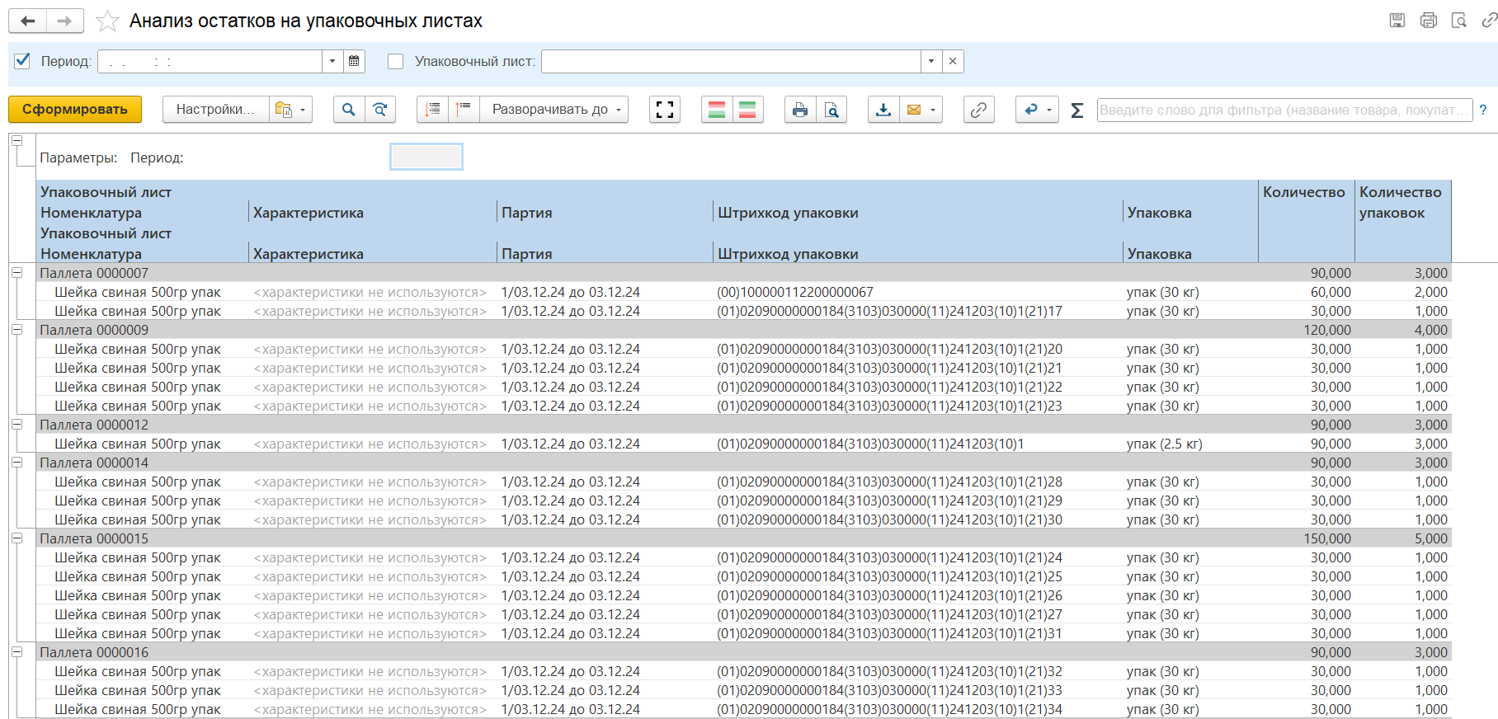Collapse the Паллета 0000015 group
Image resolution: width=1498 pixels, height=719 pixels.
point(16,538)
